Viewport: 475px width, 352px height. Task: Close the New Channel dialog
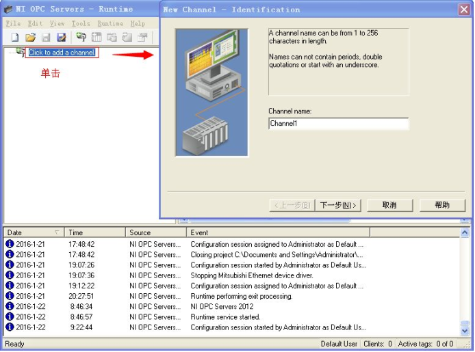pyautogui.click(x=464, y=10)
